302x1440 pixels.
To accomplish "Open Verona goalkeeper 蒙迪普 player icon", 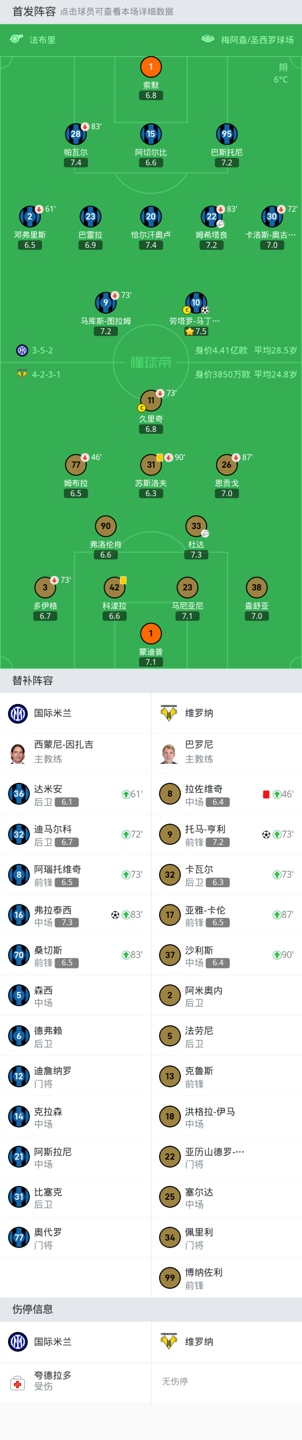I will 151,633.
